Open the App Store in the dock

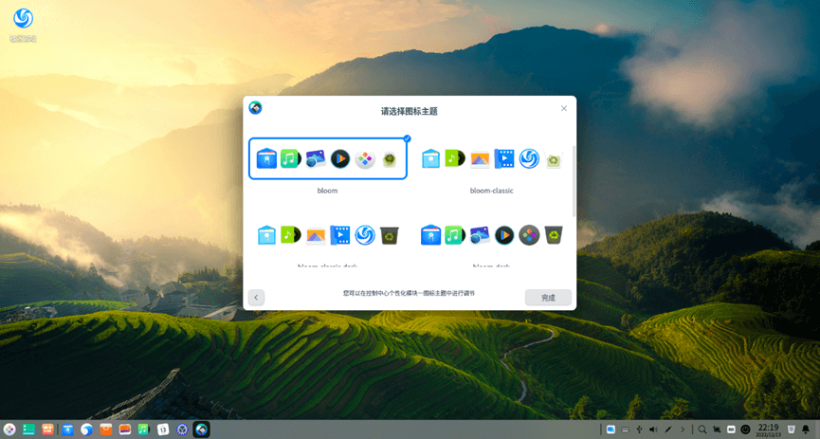[x=68, y=430]
